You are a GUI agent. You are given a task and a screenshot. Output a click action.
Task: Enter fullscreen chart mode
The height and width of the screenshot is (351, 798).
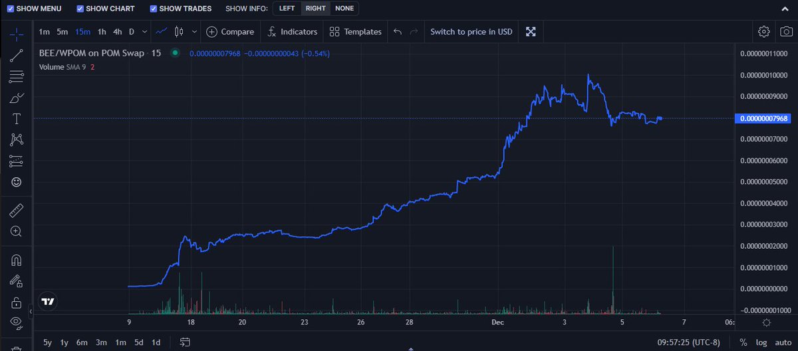(531, 31)
